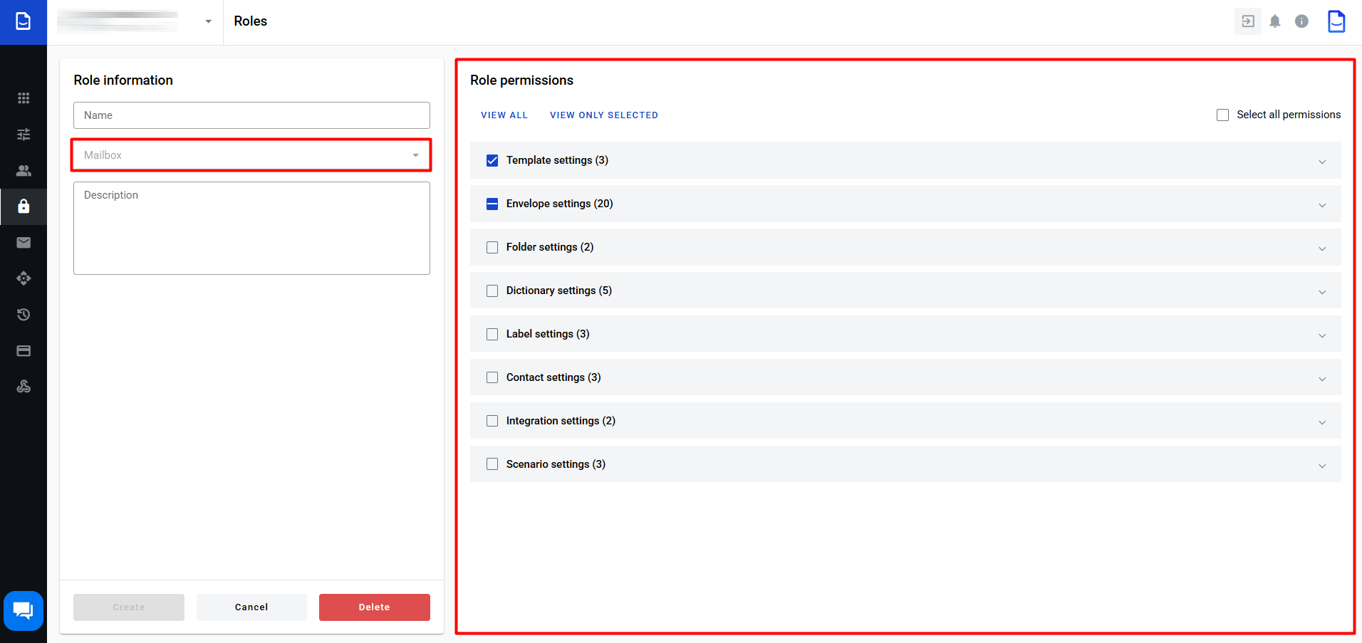Screen dimensions: 1362x643
Task: Click the sliders settings icon in sidebar
Action: 24,135
